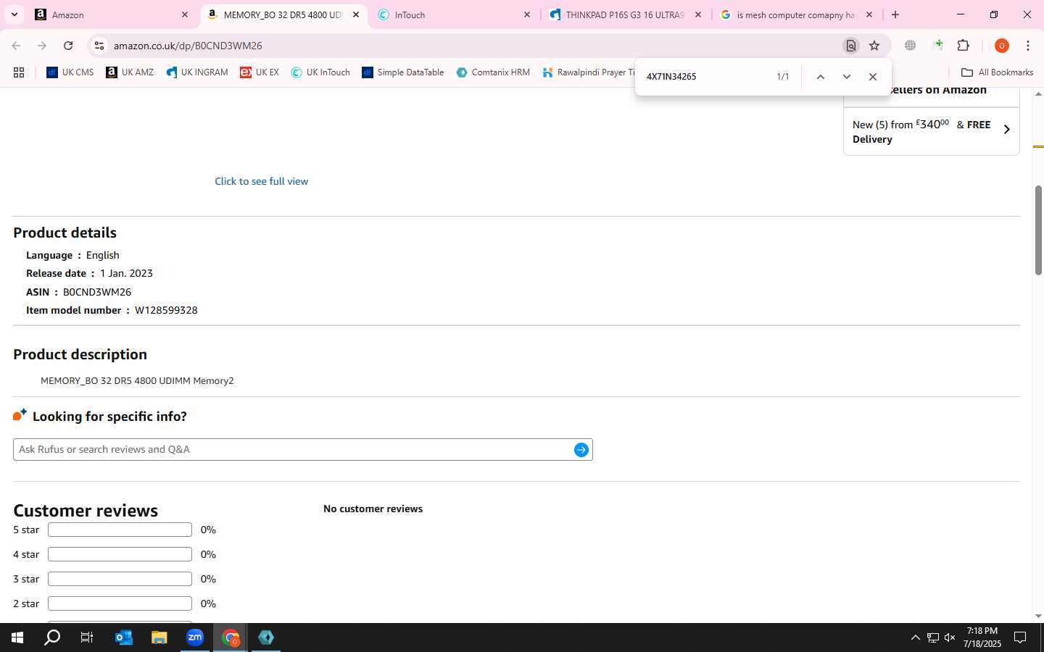Open a new browser tab
1044x652 pixels.
coord(895,14)
